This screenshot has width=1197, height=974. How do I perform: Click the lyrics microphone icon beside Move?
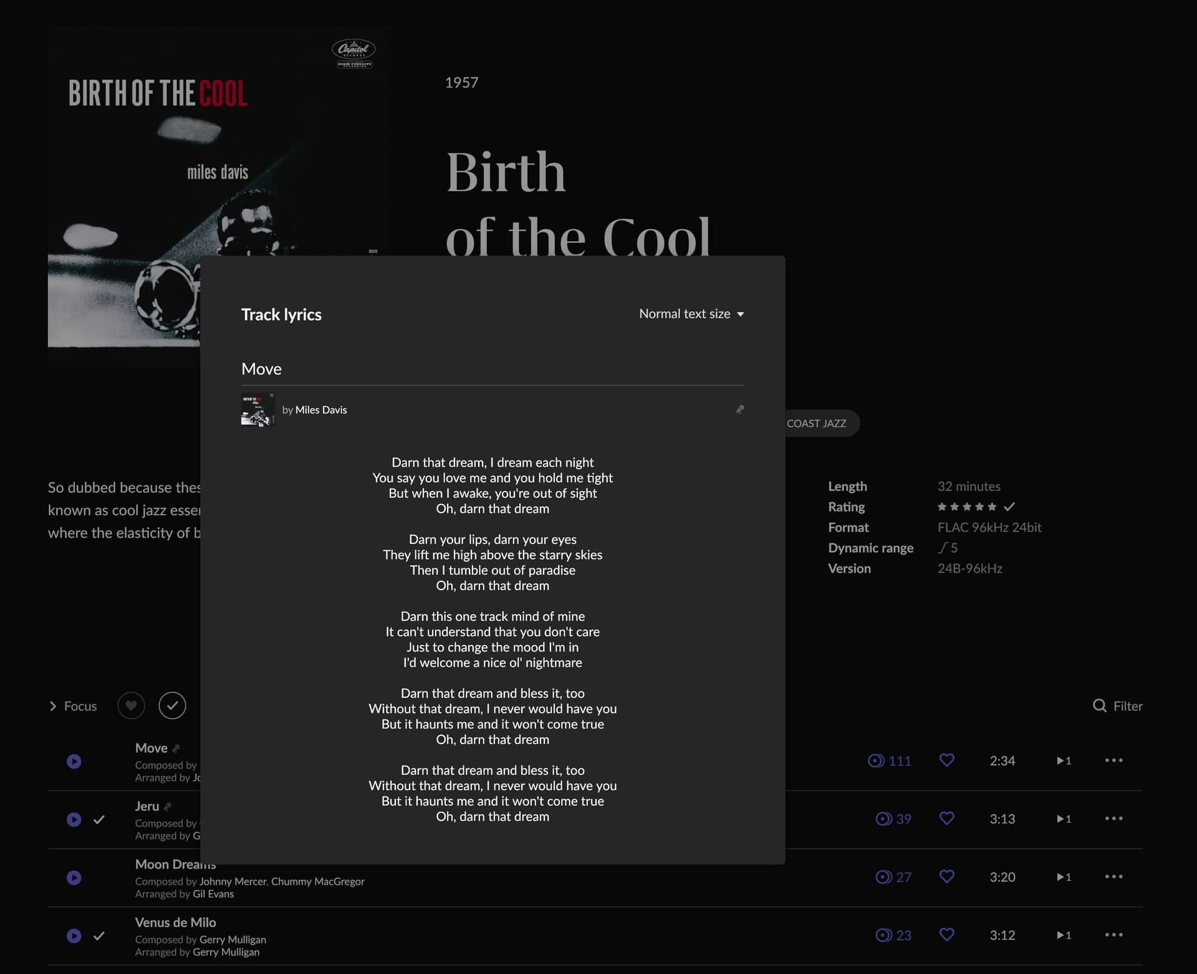(x=176, y=748)
